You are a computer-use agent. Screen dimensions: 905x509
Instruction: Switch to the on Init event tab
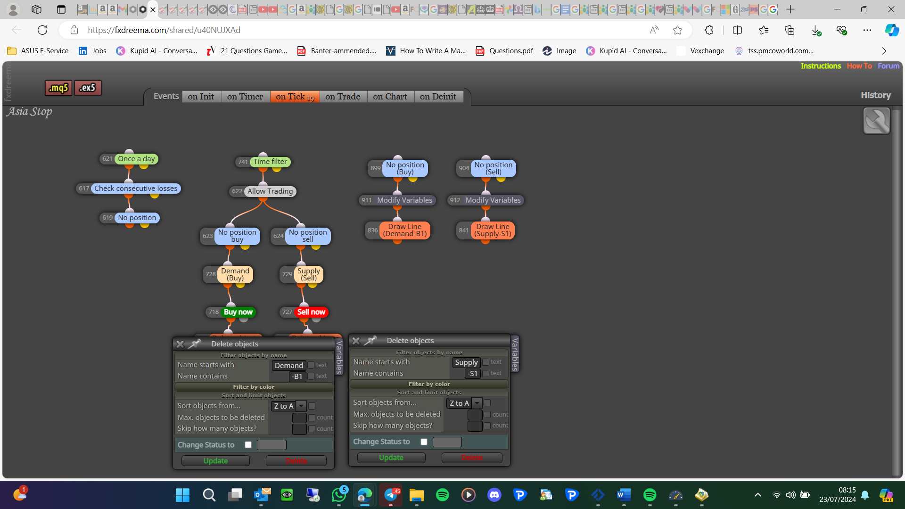201,97
